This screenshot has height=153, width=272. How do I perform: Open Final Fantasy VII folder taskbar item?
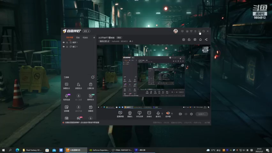[x=32, y=150]
